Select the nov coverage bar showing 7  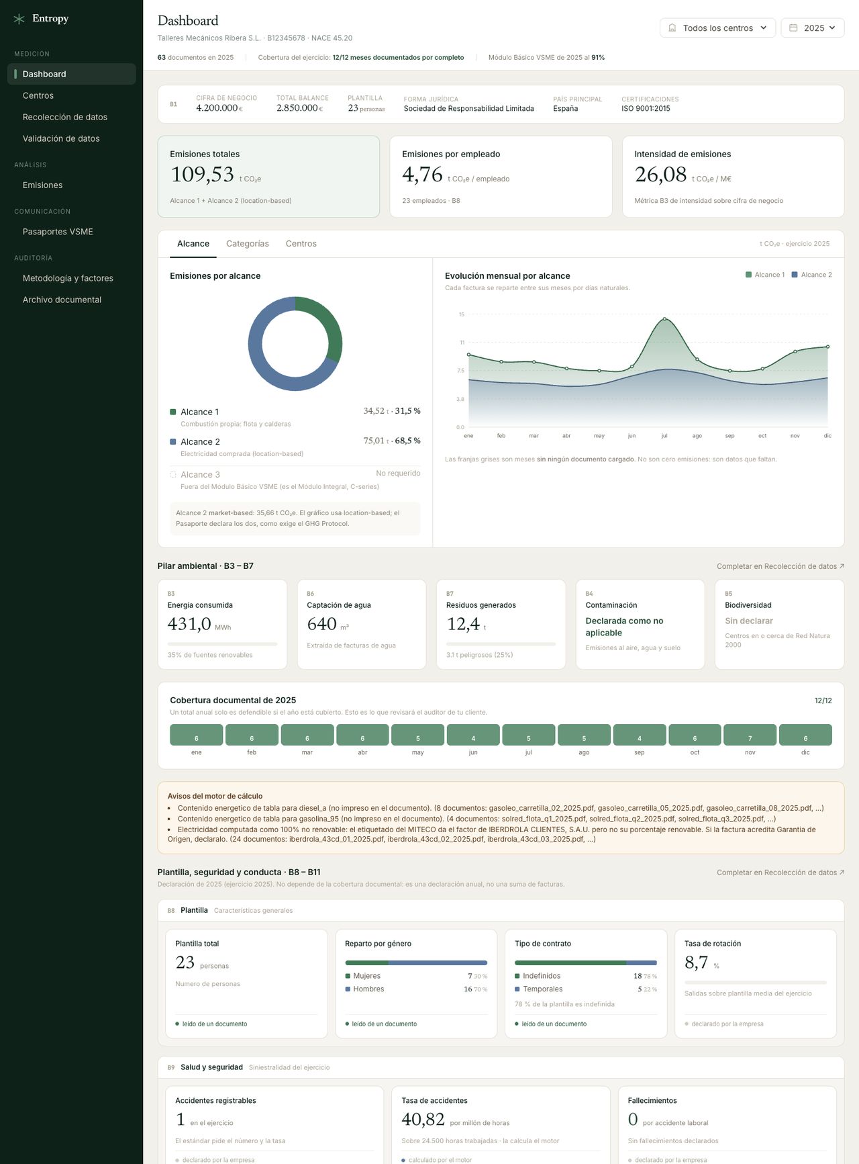coord(750,735)
